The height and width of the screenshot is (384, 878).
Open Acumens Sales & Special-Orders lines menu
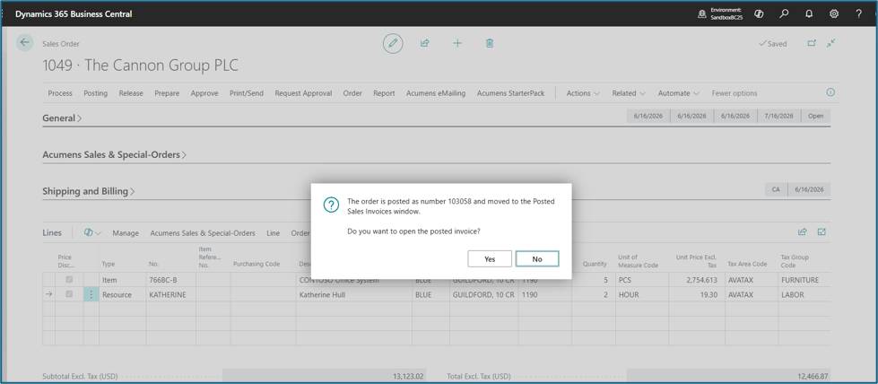pyautogui.click(x=203, y=232)
